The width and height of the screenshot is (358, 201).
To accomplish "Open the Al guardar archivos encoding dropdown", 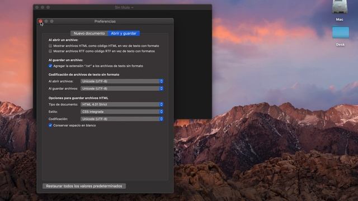I will tap(122, 88).
